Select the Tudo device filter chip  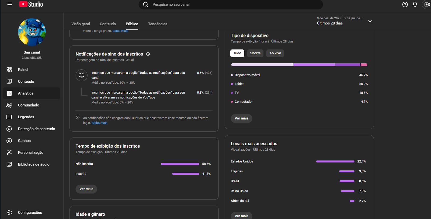pyautogui.click(x=237, y=53)
